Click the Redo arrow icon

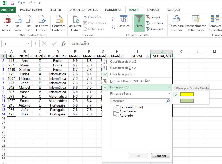31,3
